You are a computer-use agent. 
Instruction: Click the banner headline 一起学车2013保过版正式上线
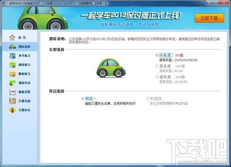pyautogui.click(x=131, y=16)
